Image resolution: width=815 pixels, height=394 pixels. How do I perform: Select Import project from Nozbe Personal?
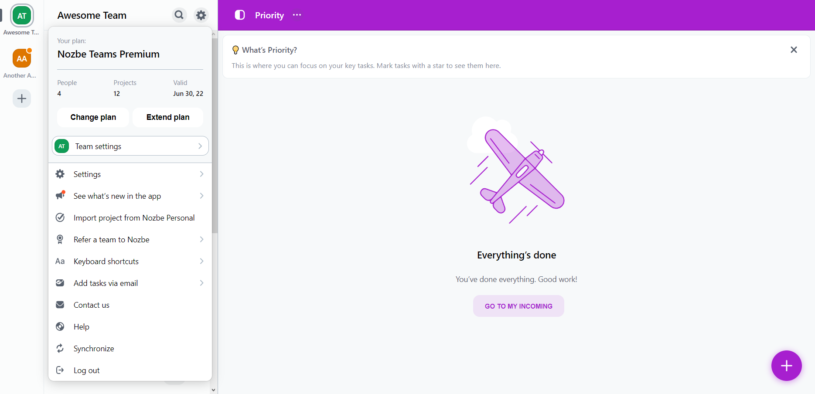click(130, 217)
